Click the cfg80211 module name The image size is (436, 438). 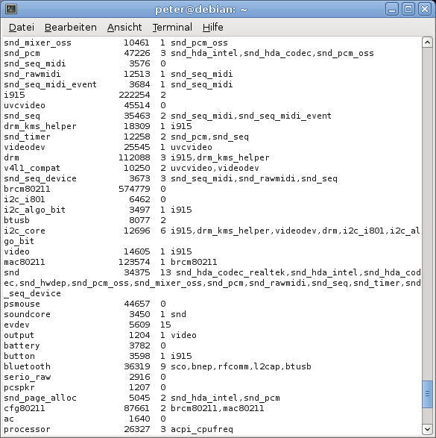(25, 408)
